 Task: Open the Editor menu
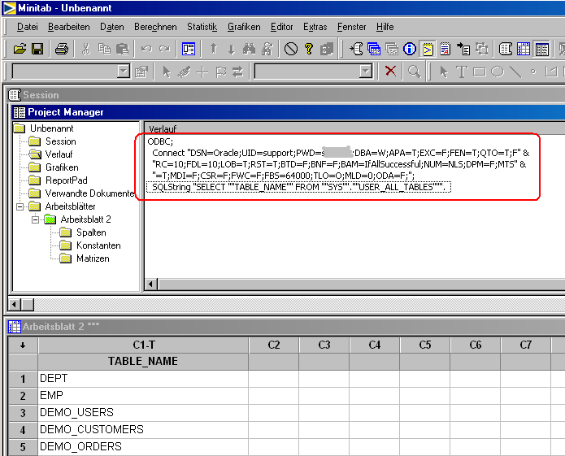282,27
